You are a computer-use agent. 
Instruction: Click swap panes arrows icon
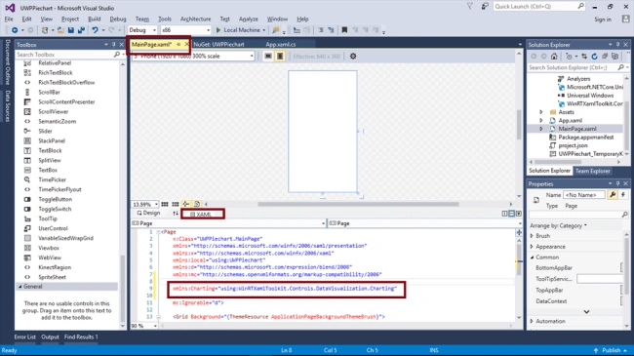click(176, 214)
